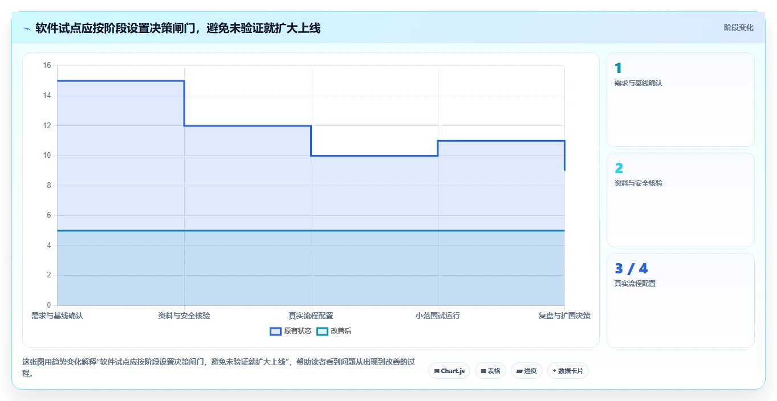Open step card 2 资料与安全核验

(681, 200)
